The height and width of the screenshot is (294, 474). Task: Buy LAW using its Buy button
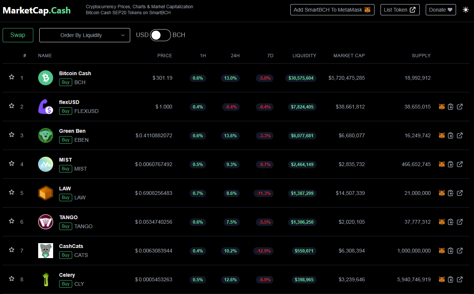(65, 197)
